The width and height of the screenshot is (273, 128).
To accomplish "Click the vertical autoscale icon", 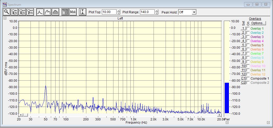I will tap(83, 12).
